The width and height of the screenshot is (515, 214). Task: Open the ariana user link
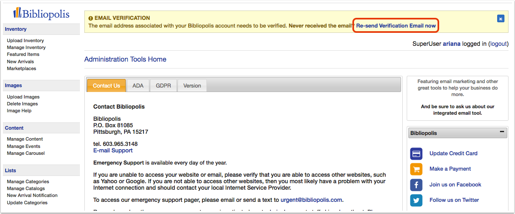coord(451,44)
